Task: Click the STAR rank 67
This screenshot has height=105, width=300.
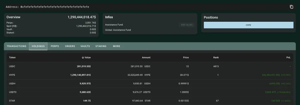Action: pos(217,101)
